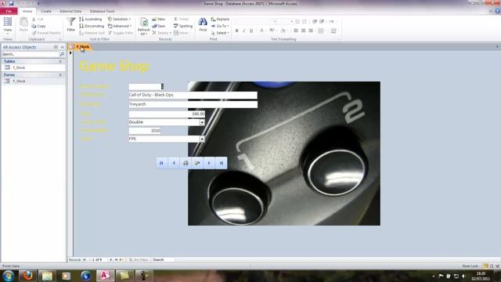Align text right in Text Formatting

click(x=311, y=31)
